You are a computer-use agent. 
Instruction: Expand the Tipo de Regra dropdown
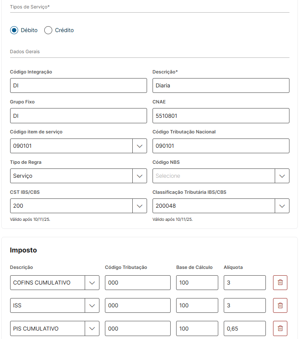tap(139, 176)
